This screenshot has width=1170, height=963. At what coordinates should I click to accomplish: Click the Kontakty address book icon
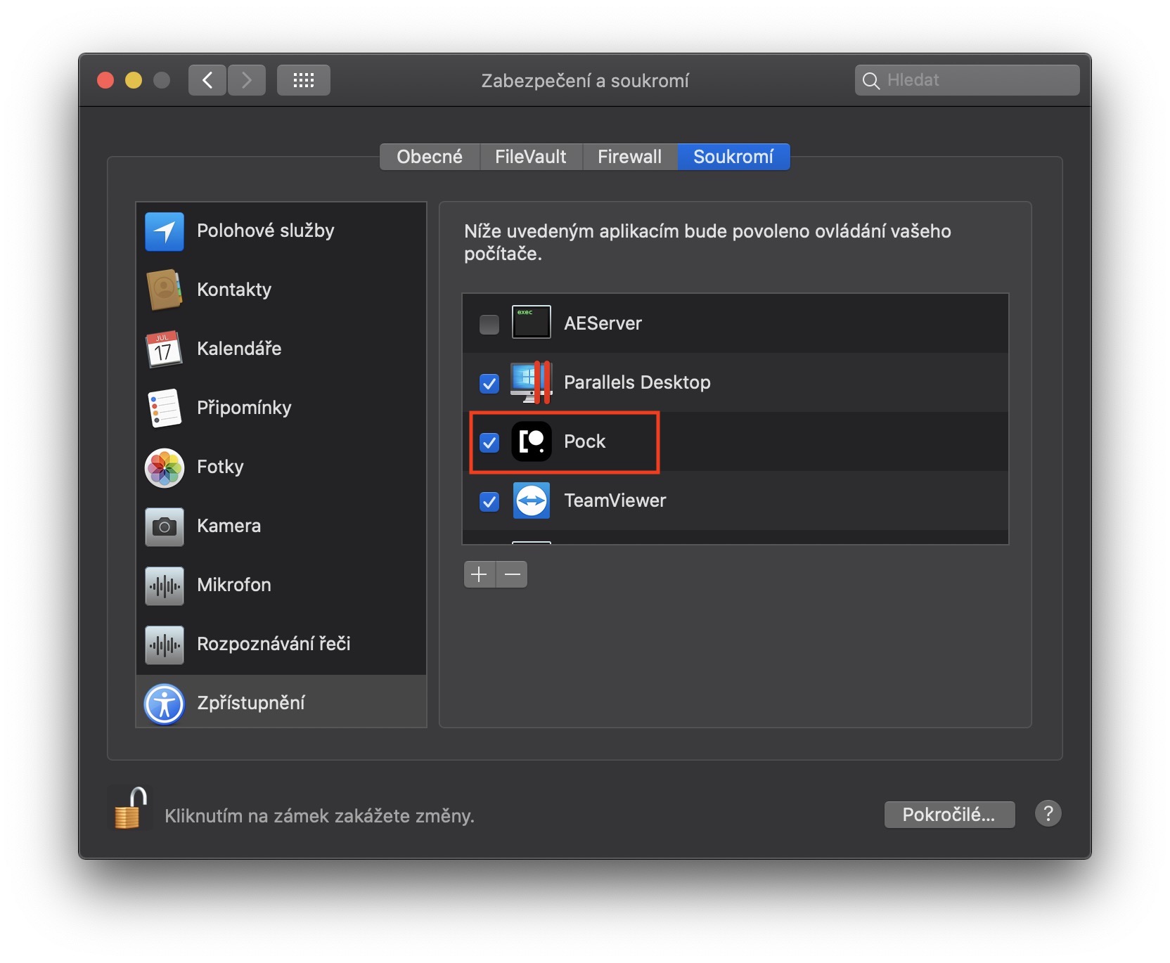click(165, 290)
